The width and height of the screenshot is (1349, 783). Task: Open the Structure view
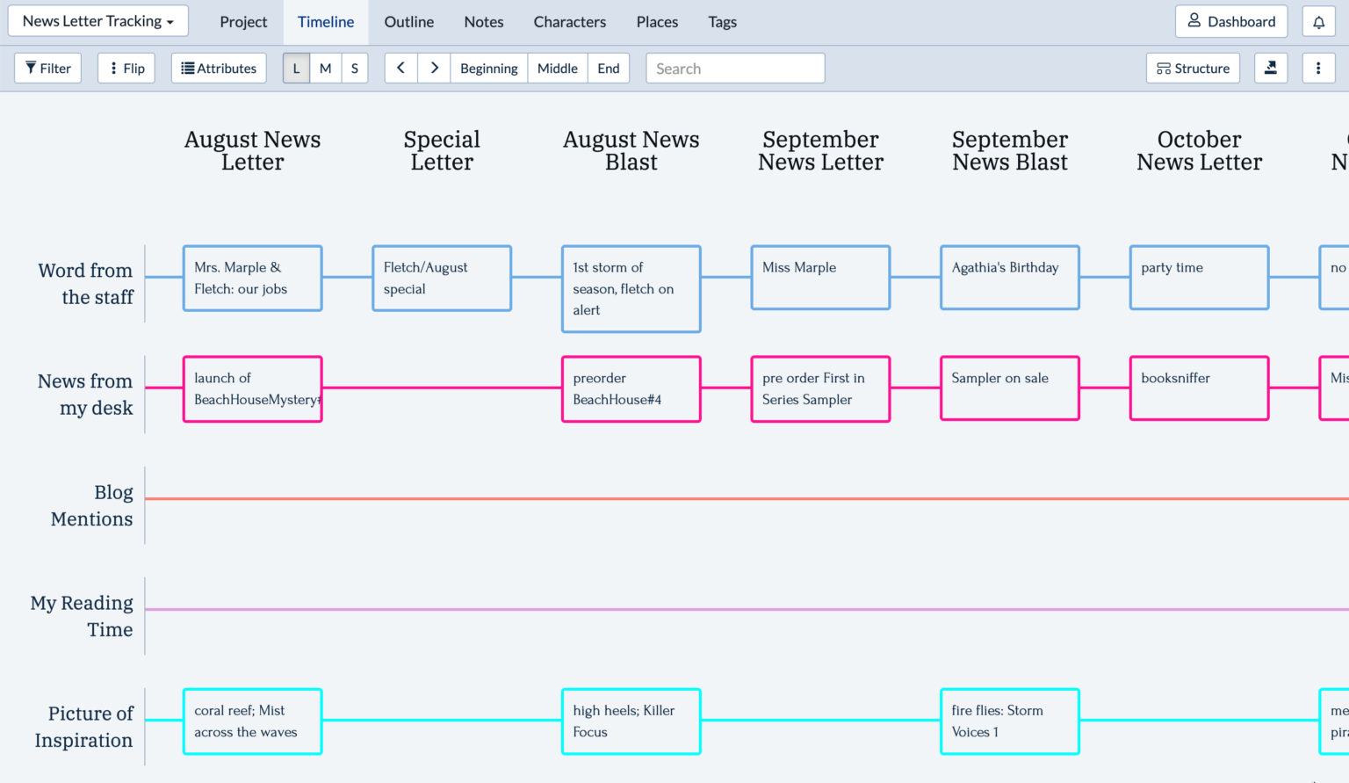point(1193,68)
